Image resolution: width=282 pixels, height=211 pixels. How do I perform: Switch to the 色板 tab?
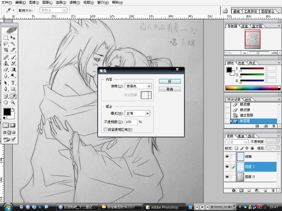coord(241,63)
